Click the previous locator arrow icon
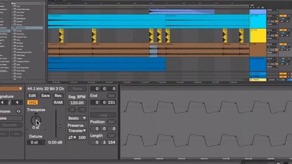 point(251,8)
